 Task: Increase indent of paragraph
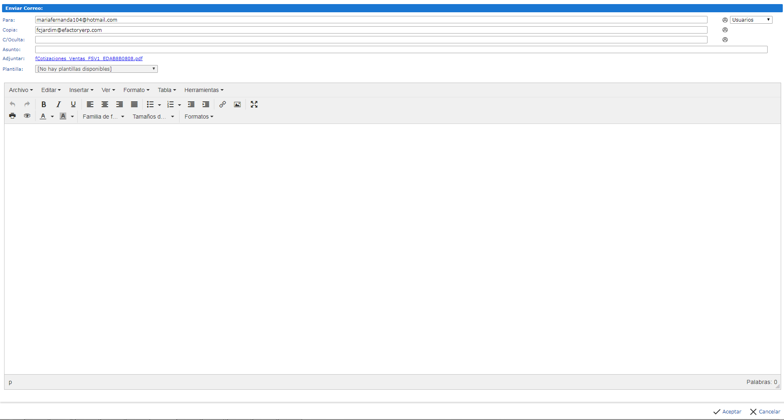coord(206,104)
